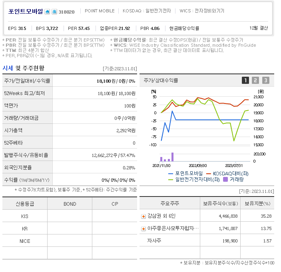Click the 시세 heading link
This screenshot has height=272, width=281.
click(8, 68)
